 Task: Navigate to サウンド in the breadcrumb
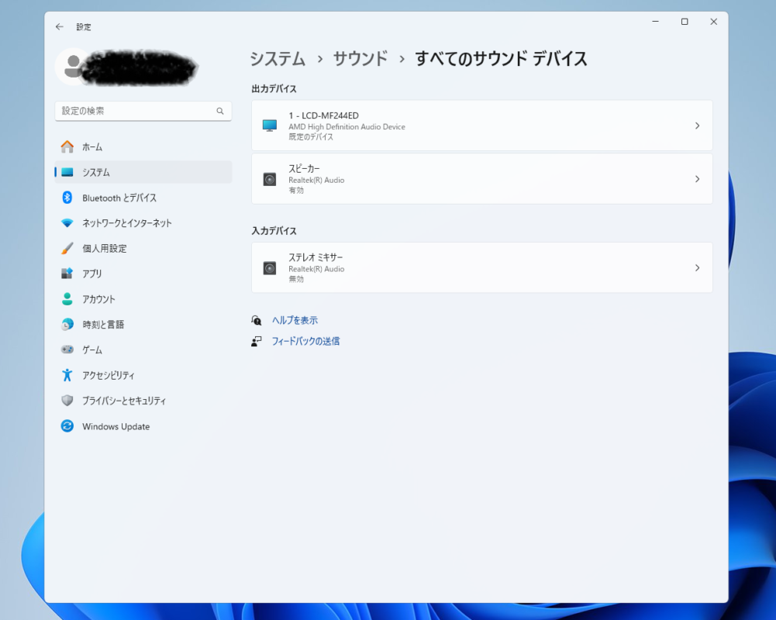click(x=360, y=59)
